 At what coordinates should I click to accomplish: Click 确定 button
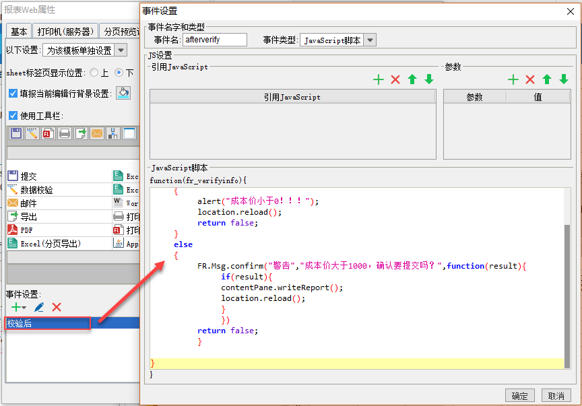[519, 396]
